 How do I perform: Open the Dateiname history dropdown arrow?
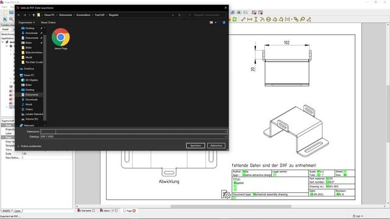coord(225,131)
